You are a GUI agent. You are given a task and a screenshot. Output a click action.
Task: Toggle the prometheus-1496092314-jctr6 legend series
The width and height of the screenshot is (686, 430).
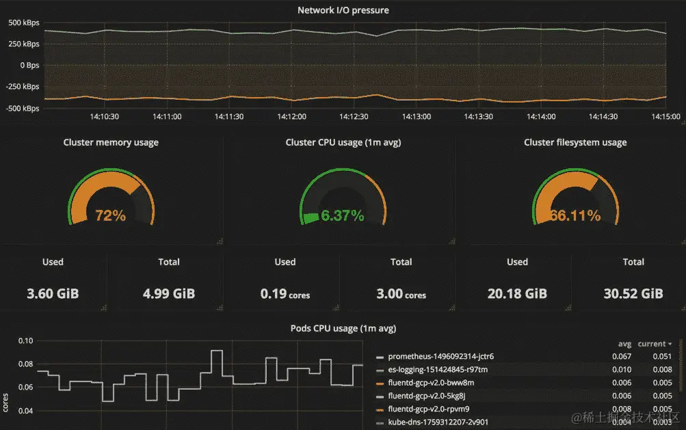[x=441, y=357]
